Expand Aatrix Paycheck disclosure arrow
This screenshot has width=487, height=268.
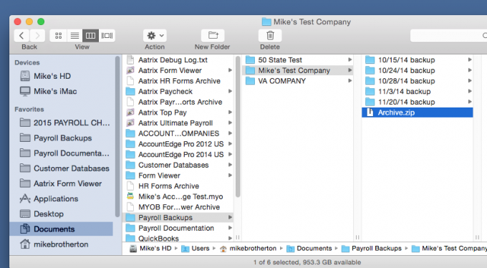tap(230, 92)
